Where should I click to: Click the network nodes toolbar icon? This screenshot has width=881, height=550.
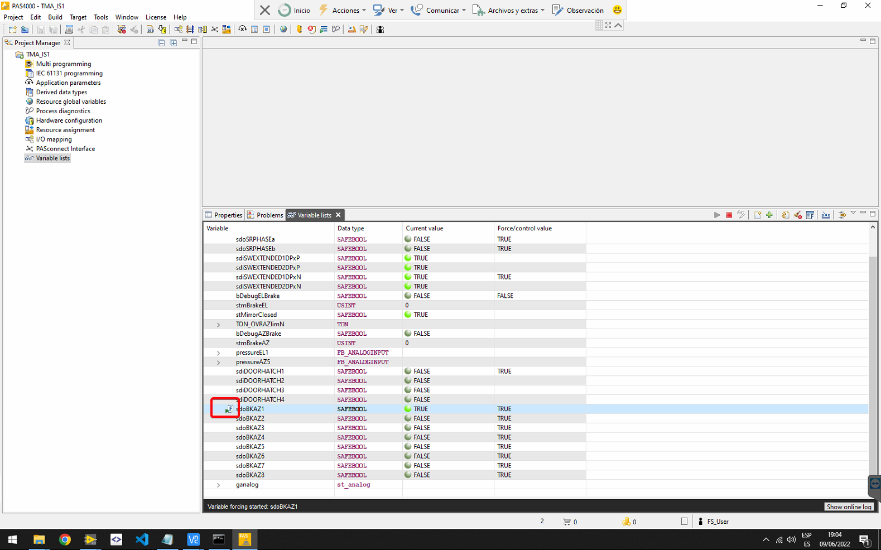click(x=214, y=30)
